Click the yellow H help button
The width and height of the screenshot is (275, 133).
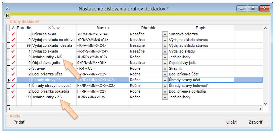[7, 16]
